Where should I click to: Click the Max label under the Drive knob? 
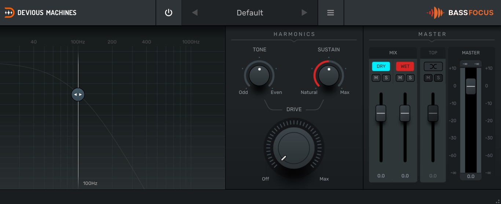tap(324, 179)
